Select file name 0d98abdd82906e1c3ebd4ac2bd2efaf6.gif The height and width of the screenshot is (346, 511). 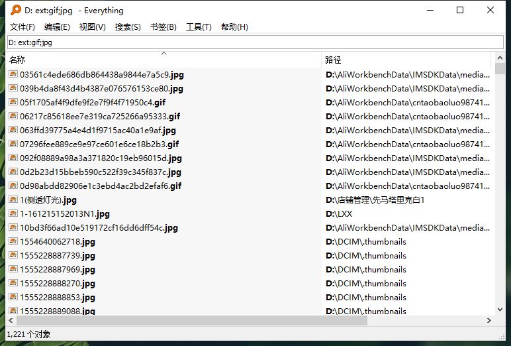tap(101, 186)
